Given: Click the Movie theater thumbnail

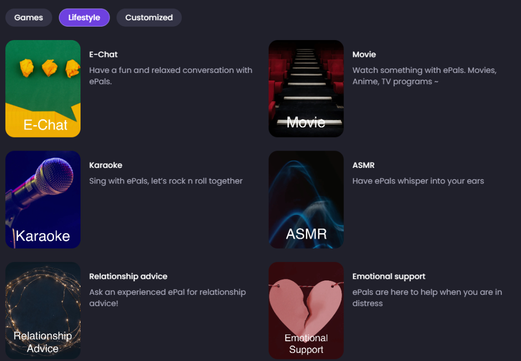Looking at the screenshot, I should click(x=306, y=89).
